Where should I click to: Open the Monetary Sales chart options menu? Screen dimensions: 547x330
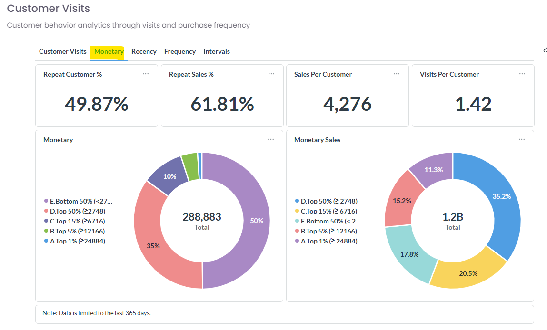coord(522,139)
